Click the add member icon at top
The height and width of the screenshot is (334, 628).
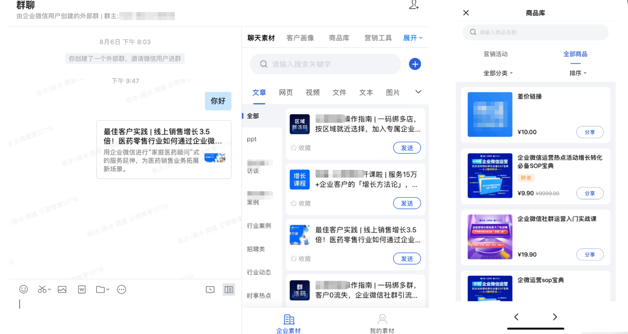point(414,5)
